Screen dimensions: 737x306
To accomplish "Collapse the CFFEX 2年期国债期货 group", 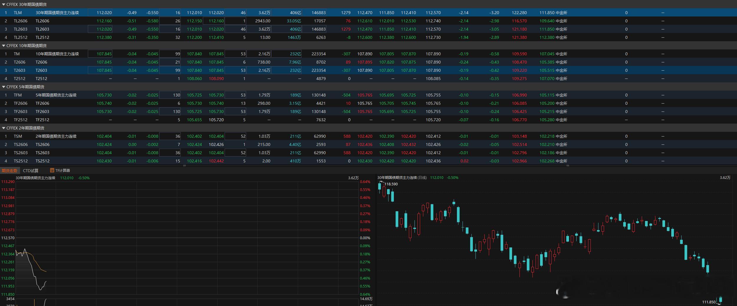I will click(x=4, y=128).
